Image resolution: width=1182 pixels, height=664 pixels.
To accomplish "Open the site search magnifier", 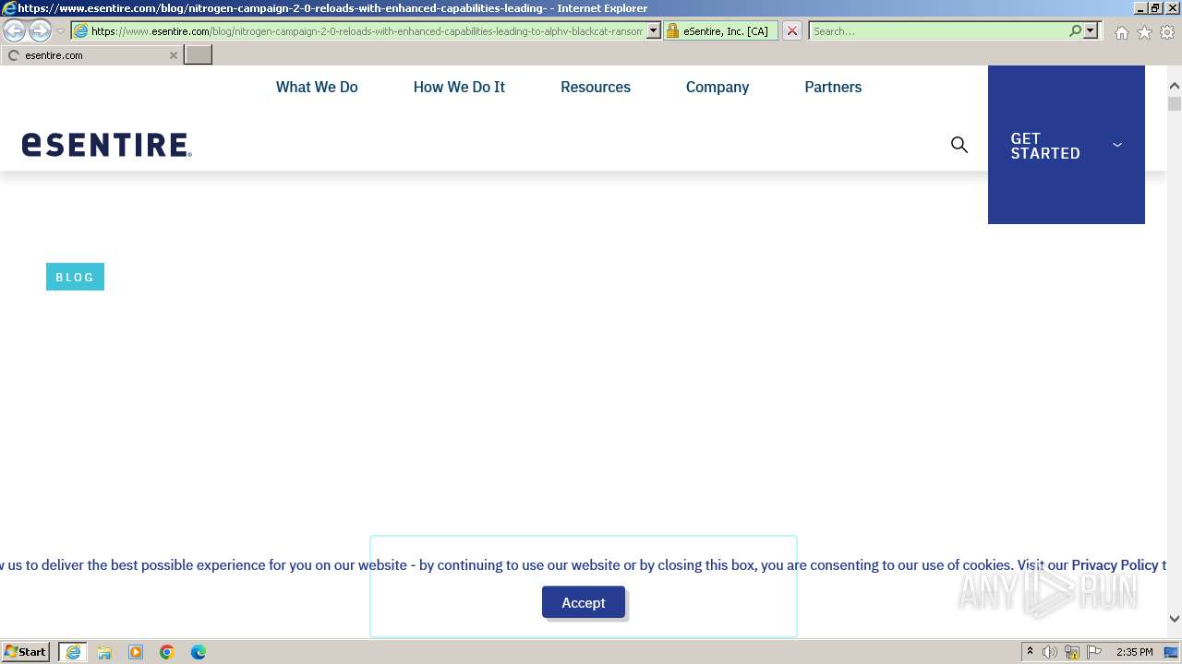I will 959,145.
